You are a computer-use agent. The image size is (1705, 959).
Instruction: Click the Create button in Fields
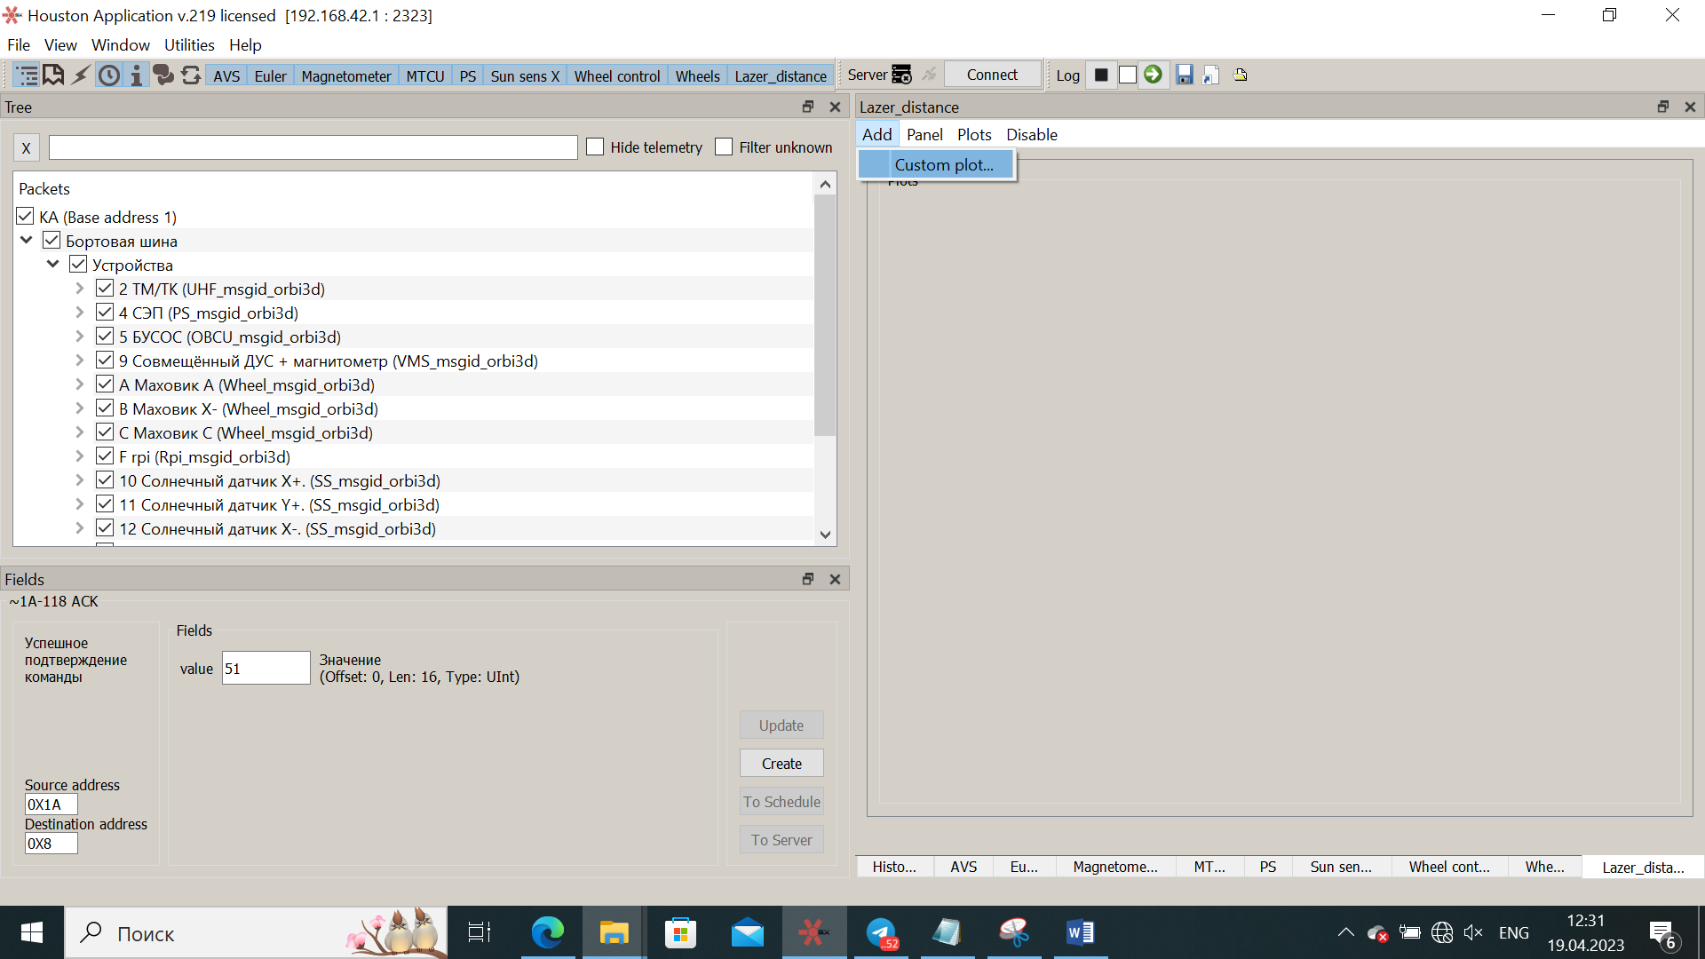click(781, 764)
